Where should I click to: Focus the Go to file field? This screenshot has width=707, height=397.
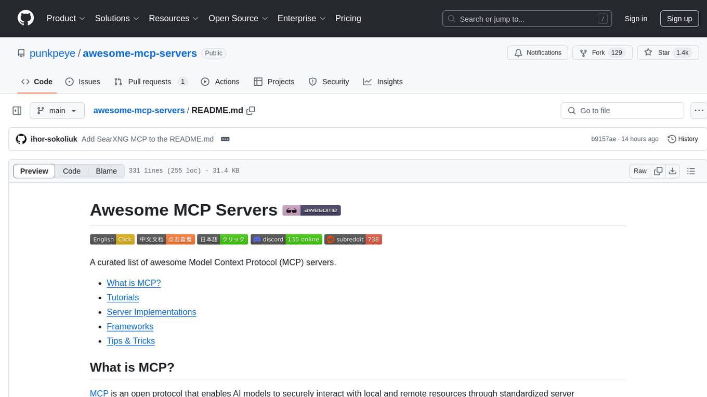(622, 111)
